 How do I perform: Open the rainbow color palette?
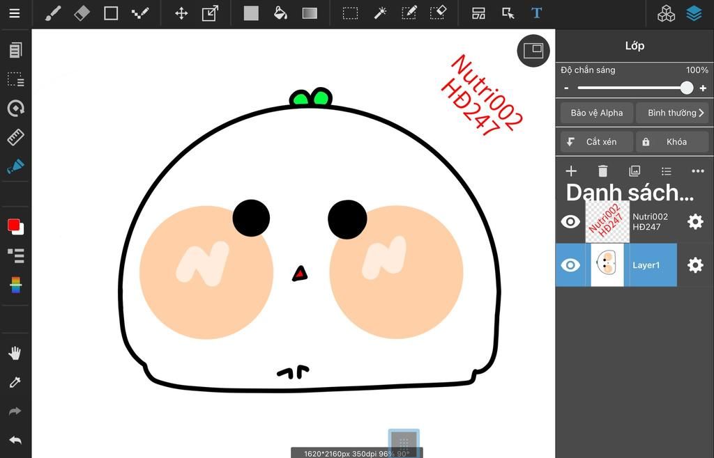15,285
